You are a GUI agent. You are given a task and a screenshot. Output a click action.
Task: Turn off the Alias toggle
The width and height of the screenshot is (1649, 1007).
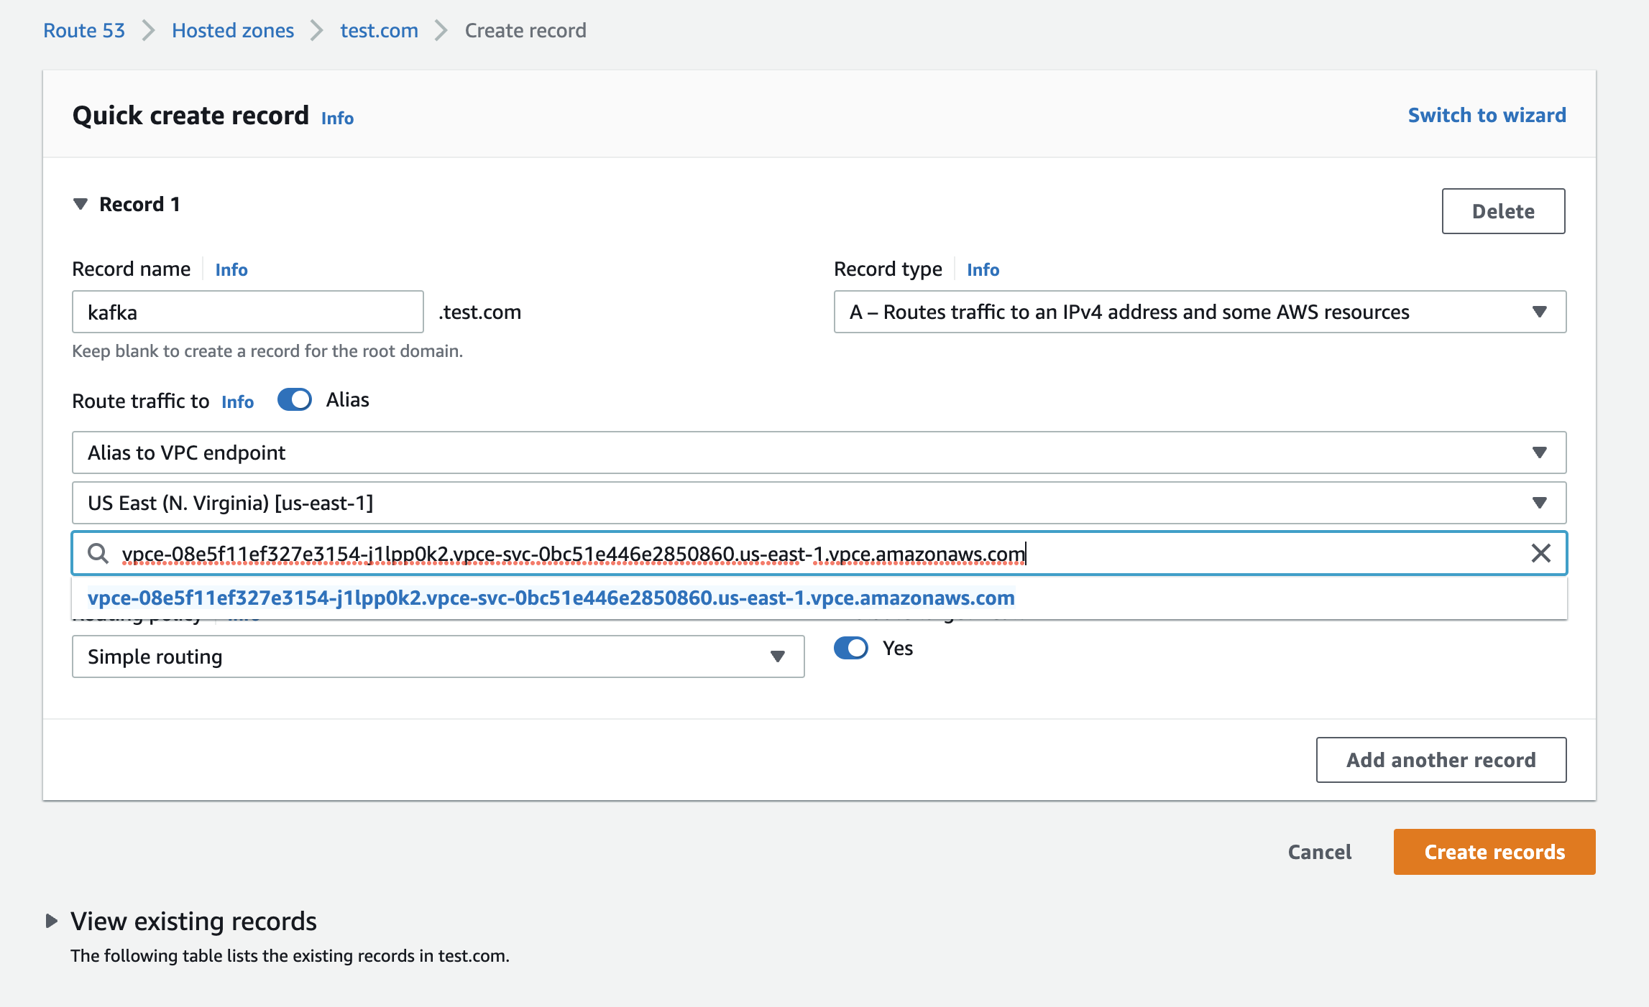click(x=295, y=400)
